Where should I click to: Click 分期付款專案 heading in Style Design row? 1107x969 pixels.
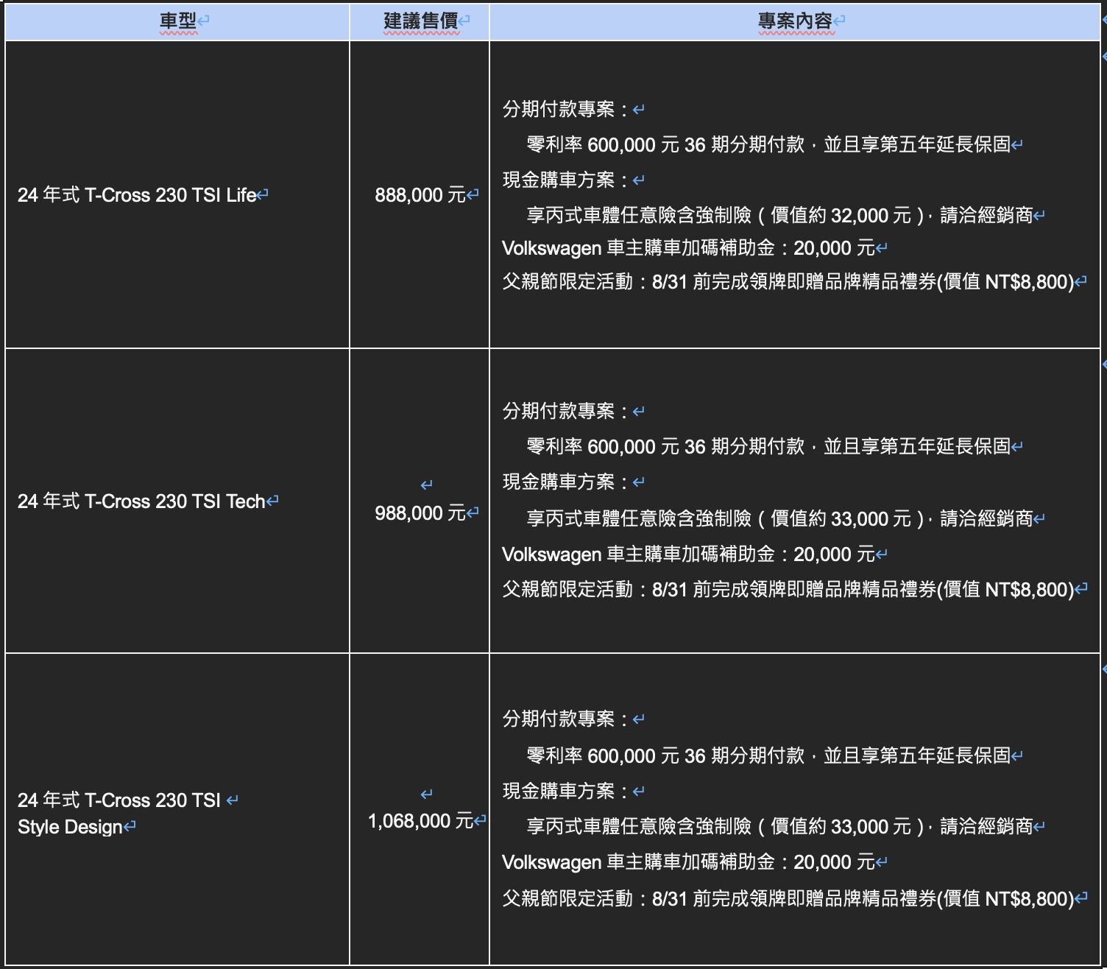(559, 719)
